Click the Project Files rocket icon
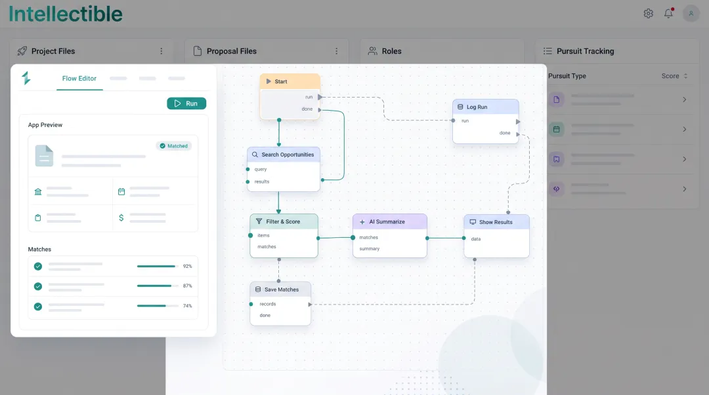709x395 pixels. pos(22,51)
